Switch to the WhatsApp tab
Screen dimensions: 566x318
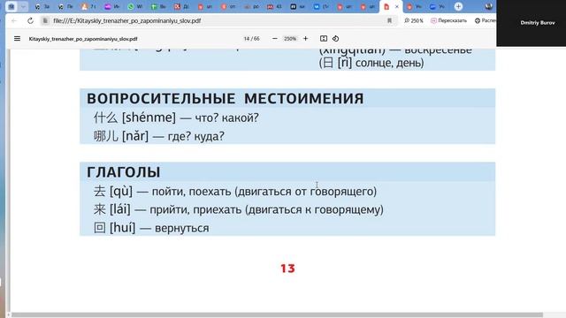[134, 6]
